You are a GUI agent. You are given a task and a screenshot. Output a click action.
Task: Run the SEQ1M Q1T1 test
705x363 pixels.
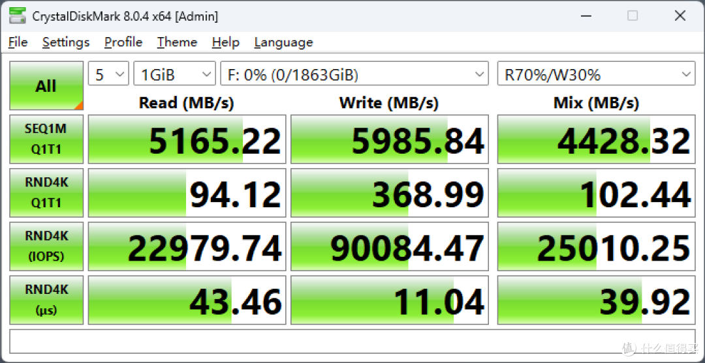coord(46,139)
